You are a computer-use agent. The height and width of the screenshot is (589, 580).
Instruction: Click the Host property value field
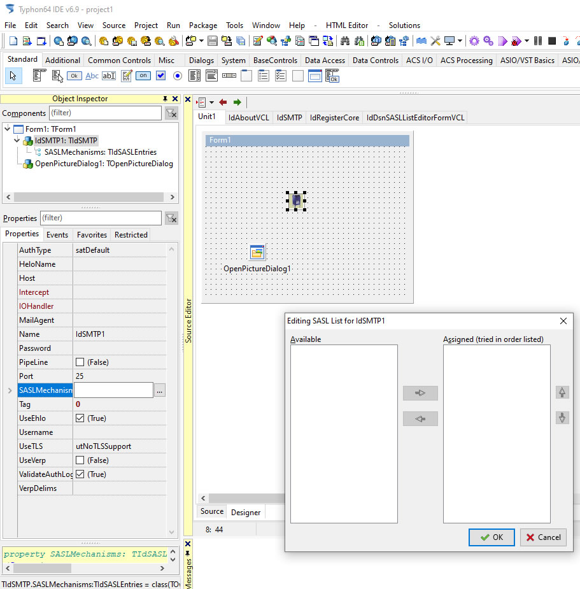120,278
